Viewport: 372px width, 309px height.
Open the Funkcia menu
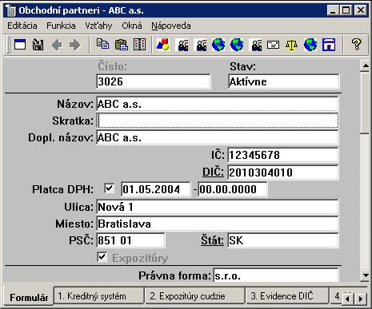pyautogui.click(x=61, y=26)
